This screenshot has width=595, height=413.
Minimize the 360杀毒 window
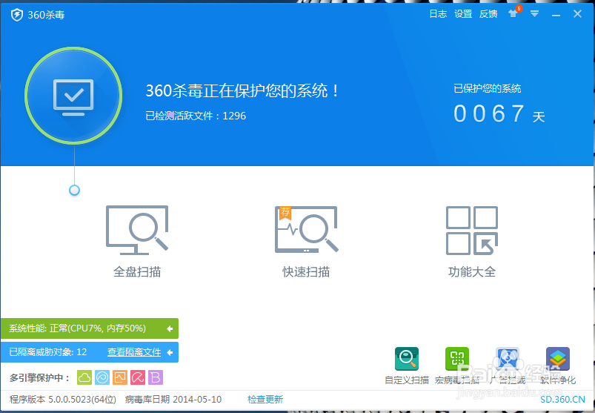coord(556,15)
